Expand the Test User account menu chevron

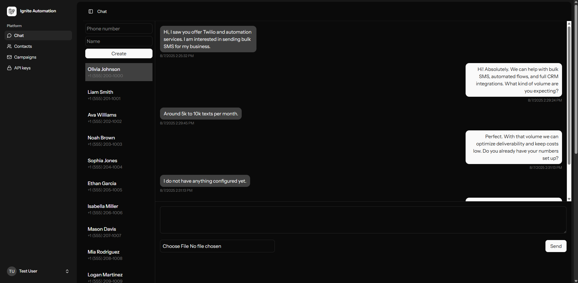(x=67, y=271)
